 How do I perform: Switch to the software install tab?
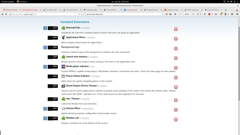[173, 10]
